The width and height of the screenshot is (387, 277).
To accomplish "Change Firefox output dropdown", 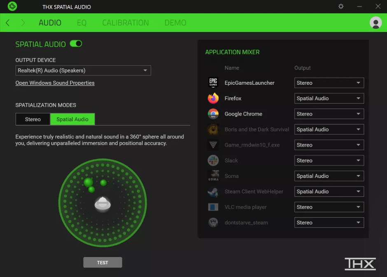I will [329, 99].
